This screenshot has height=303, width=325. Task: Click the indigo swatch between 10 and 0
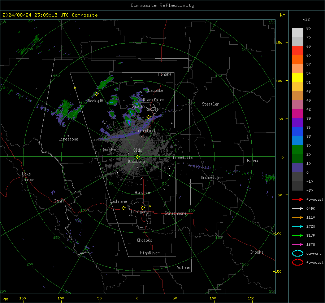click(x=298, y=168)
